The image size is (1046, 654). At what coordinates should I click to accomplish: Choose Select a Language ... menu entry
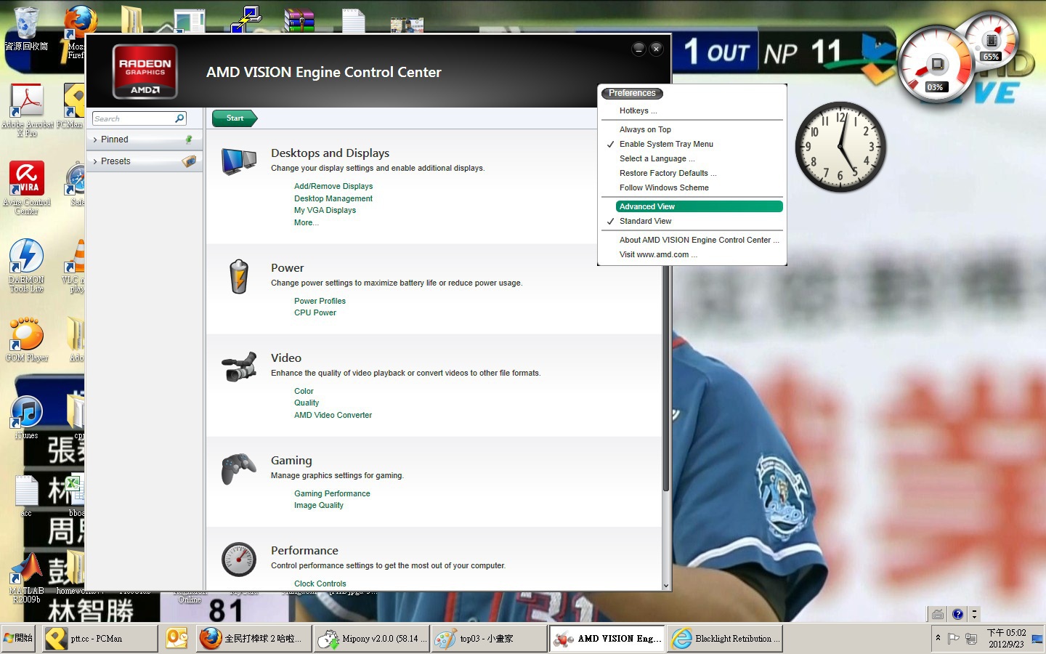coord(657,158)
